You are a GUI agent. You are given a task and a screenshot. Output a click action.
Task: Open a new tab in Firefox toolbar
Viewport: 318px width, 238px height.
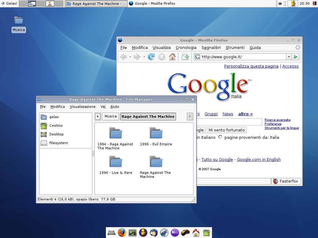click(x=185, y=57)
